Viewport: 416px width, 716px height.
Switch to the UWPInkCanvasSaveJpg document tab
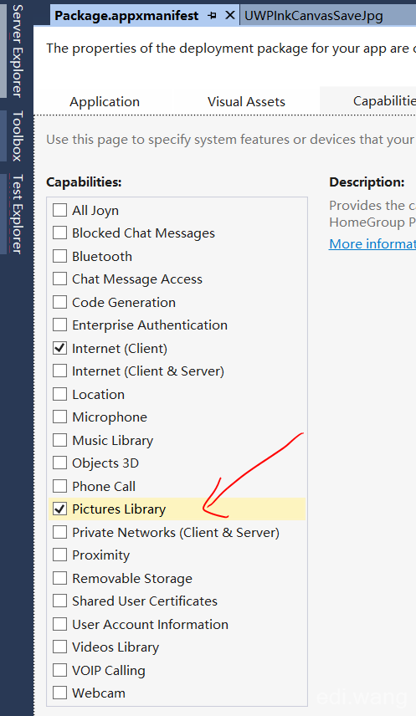314,16
